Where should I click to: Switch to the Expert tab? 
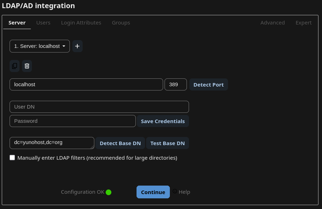pyautogui.click(x=304, y=23)
